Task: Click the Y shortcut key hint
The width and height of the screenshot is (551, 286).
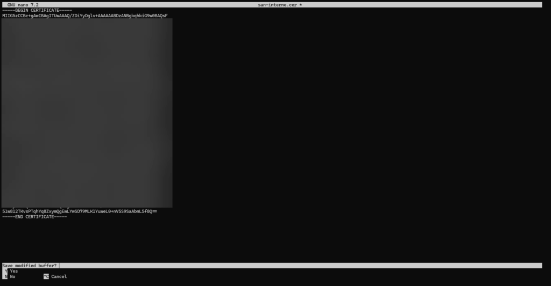Action: pyautogui.click(x=5, y=272)
